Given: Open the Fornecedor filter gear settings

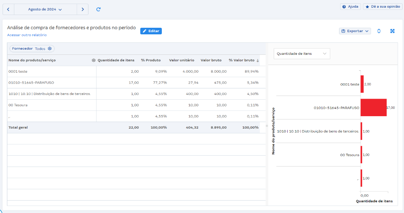Looking at the screenshot, I should (x=50, y=49).
